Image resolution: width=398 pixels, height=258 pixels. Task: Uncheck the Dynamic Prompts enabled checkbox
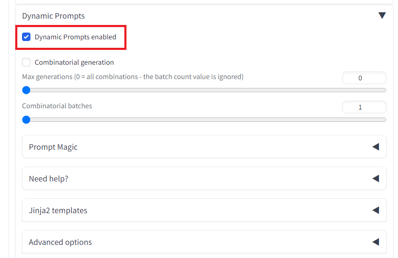pos(26,37)
